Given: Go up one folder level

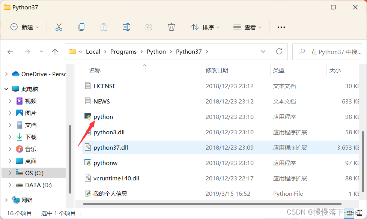Looking at the screenshot, I should [55, 52].
